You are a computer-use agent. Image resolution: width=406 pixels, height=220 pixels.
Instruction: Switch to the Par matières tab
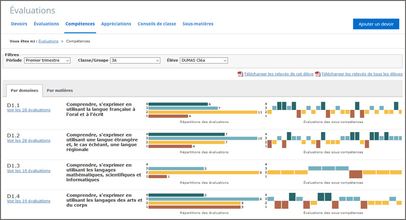point(60,91)
